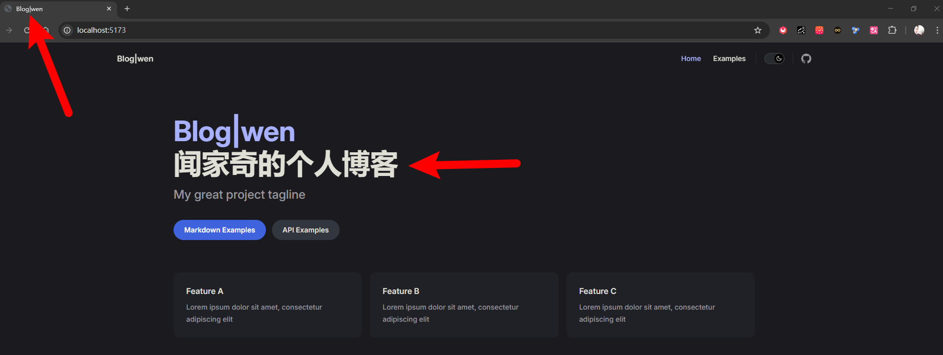
Task: Click the pink translate extension icon
Action: (873, 30)
